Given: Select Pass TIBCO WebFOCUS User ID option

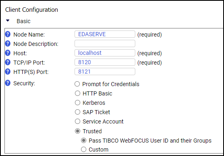Looking at the screenshot, I should (x=83, y=141).
